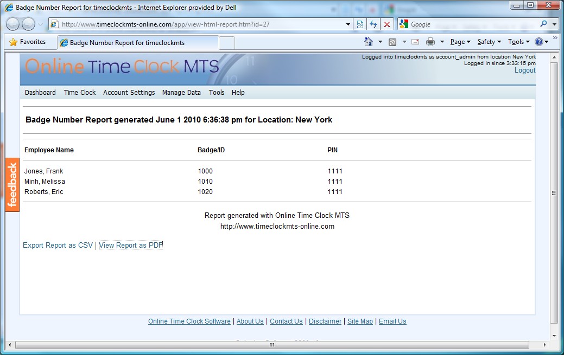Click the Online Time Clock MTS logo
The image size is (564, 355).
coord(122,66)
